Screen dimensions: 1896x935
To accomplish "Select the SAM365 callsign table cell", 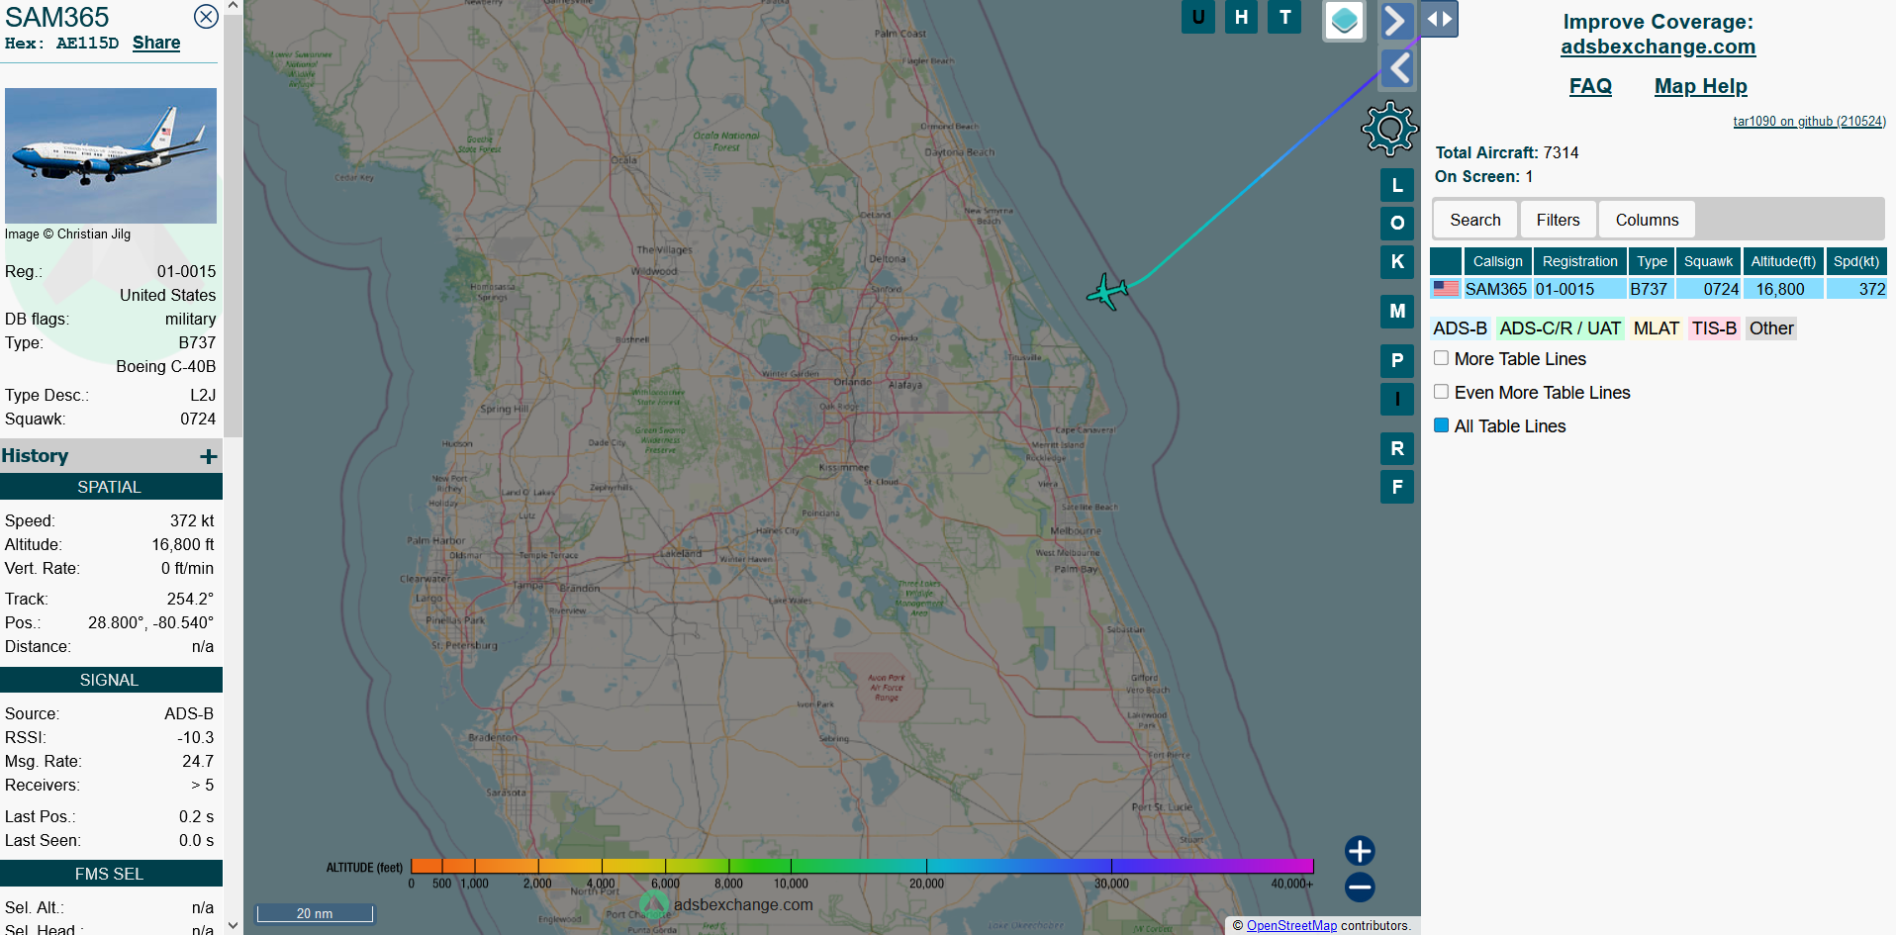I will tap(1496, 289).
